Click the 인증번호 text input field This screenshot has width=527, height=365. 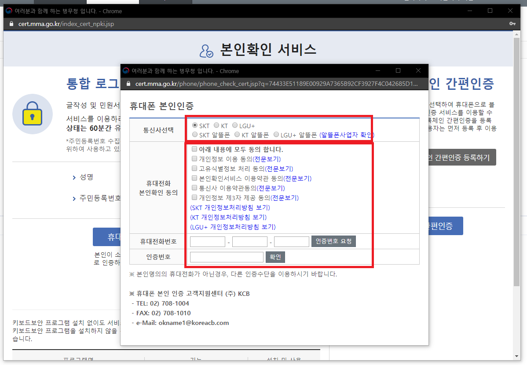pos(227,257)
